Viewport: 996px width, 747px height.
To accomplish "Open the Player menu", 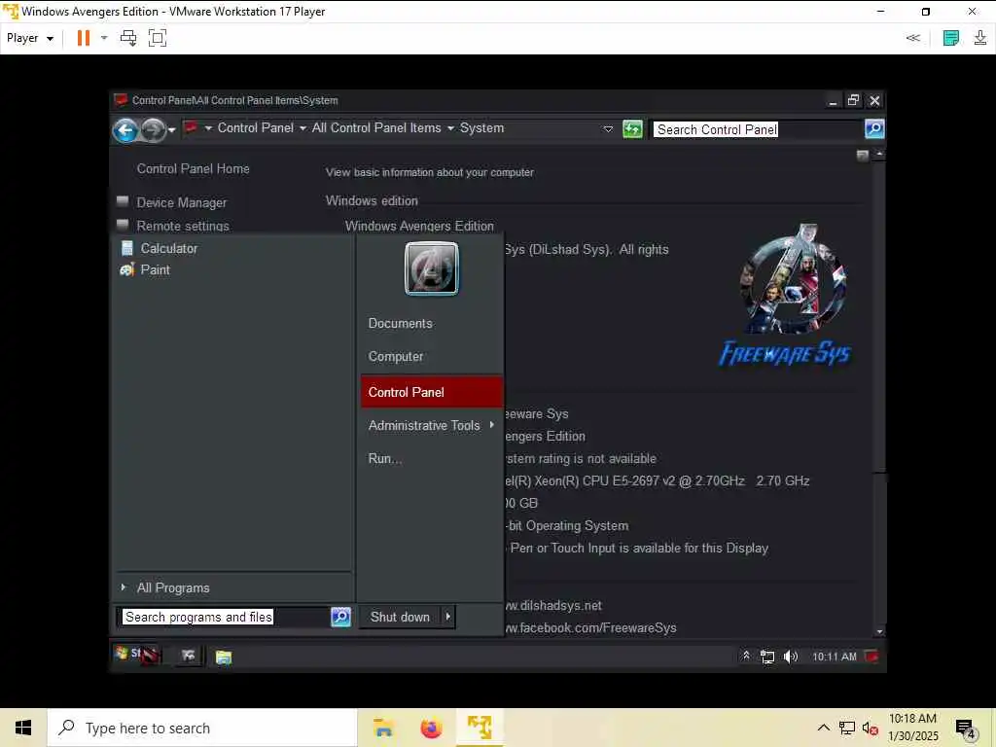I will pos(29,38).
